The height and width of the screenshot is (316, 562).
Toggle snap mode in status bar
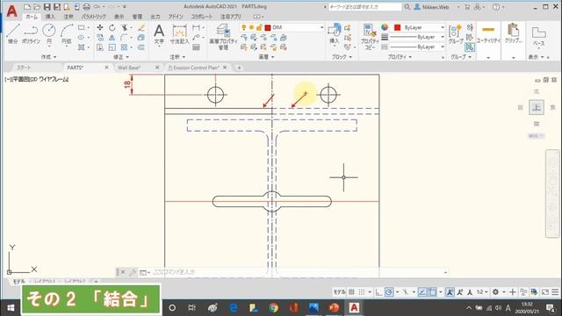[x=362, y=292]
